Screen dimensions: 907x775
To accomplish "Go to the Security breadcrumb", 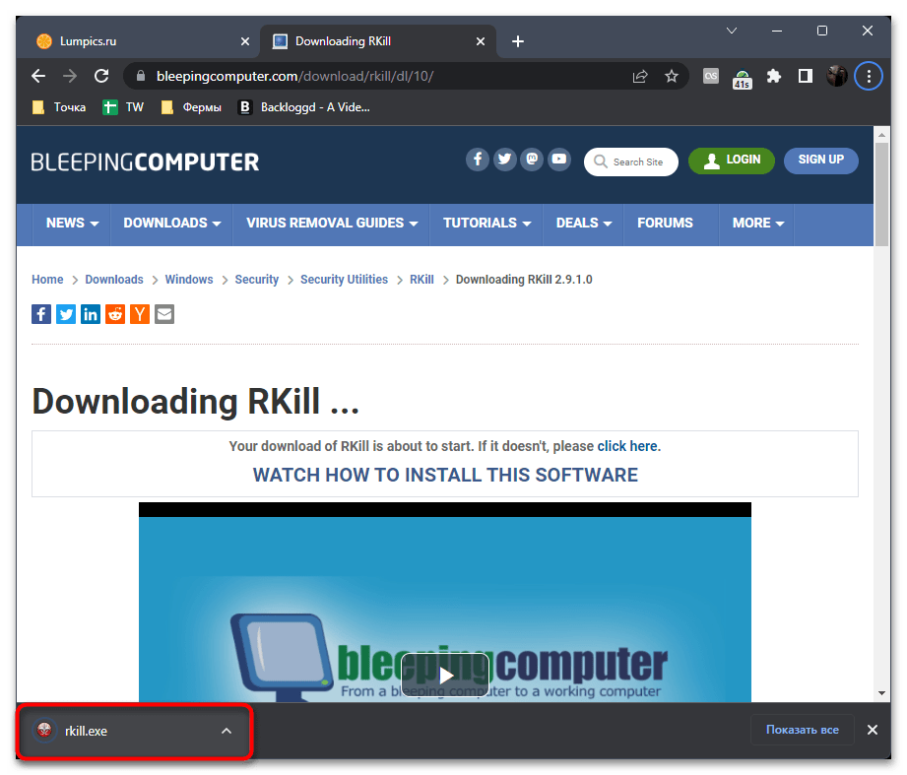I will point(257,280).
